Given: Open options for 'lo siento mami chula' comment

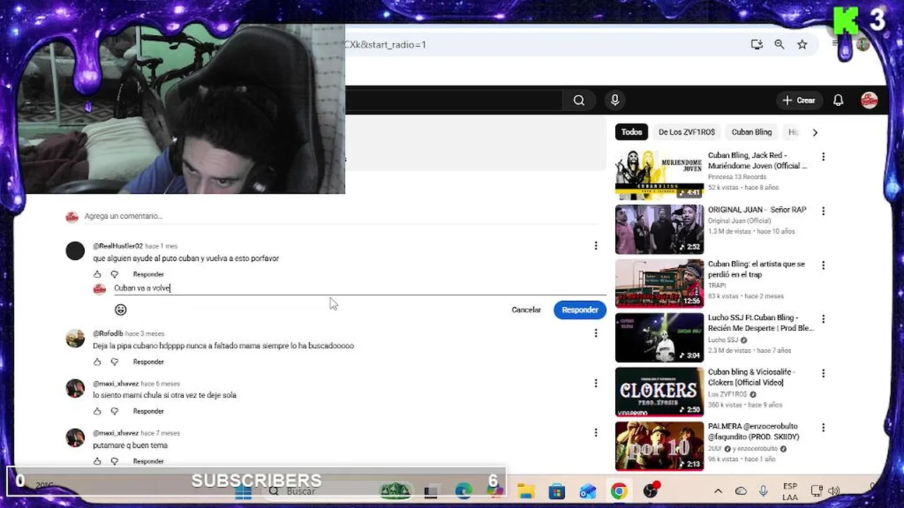Looking at the screenshot, I should tap(595, 383).
